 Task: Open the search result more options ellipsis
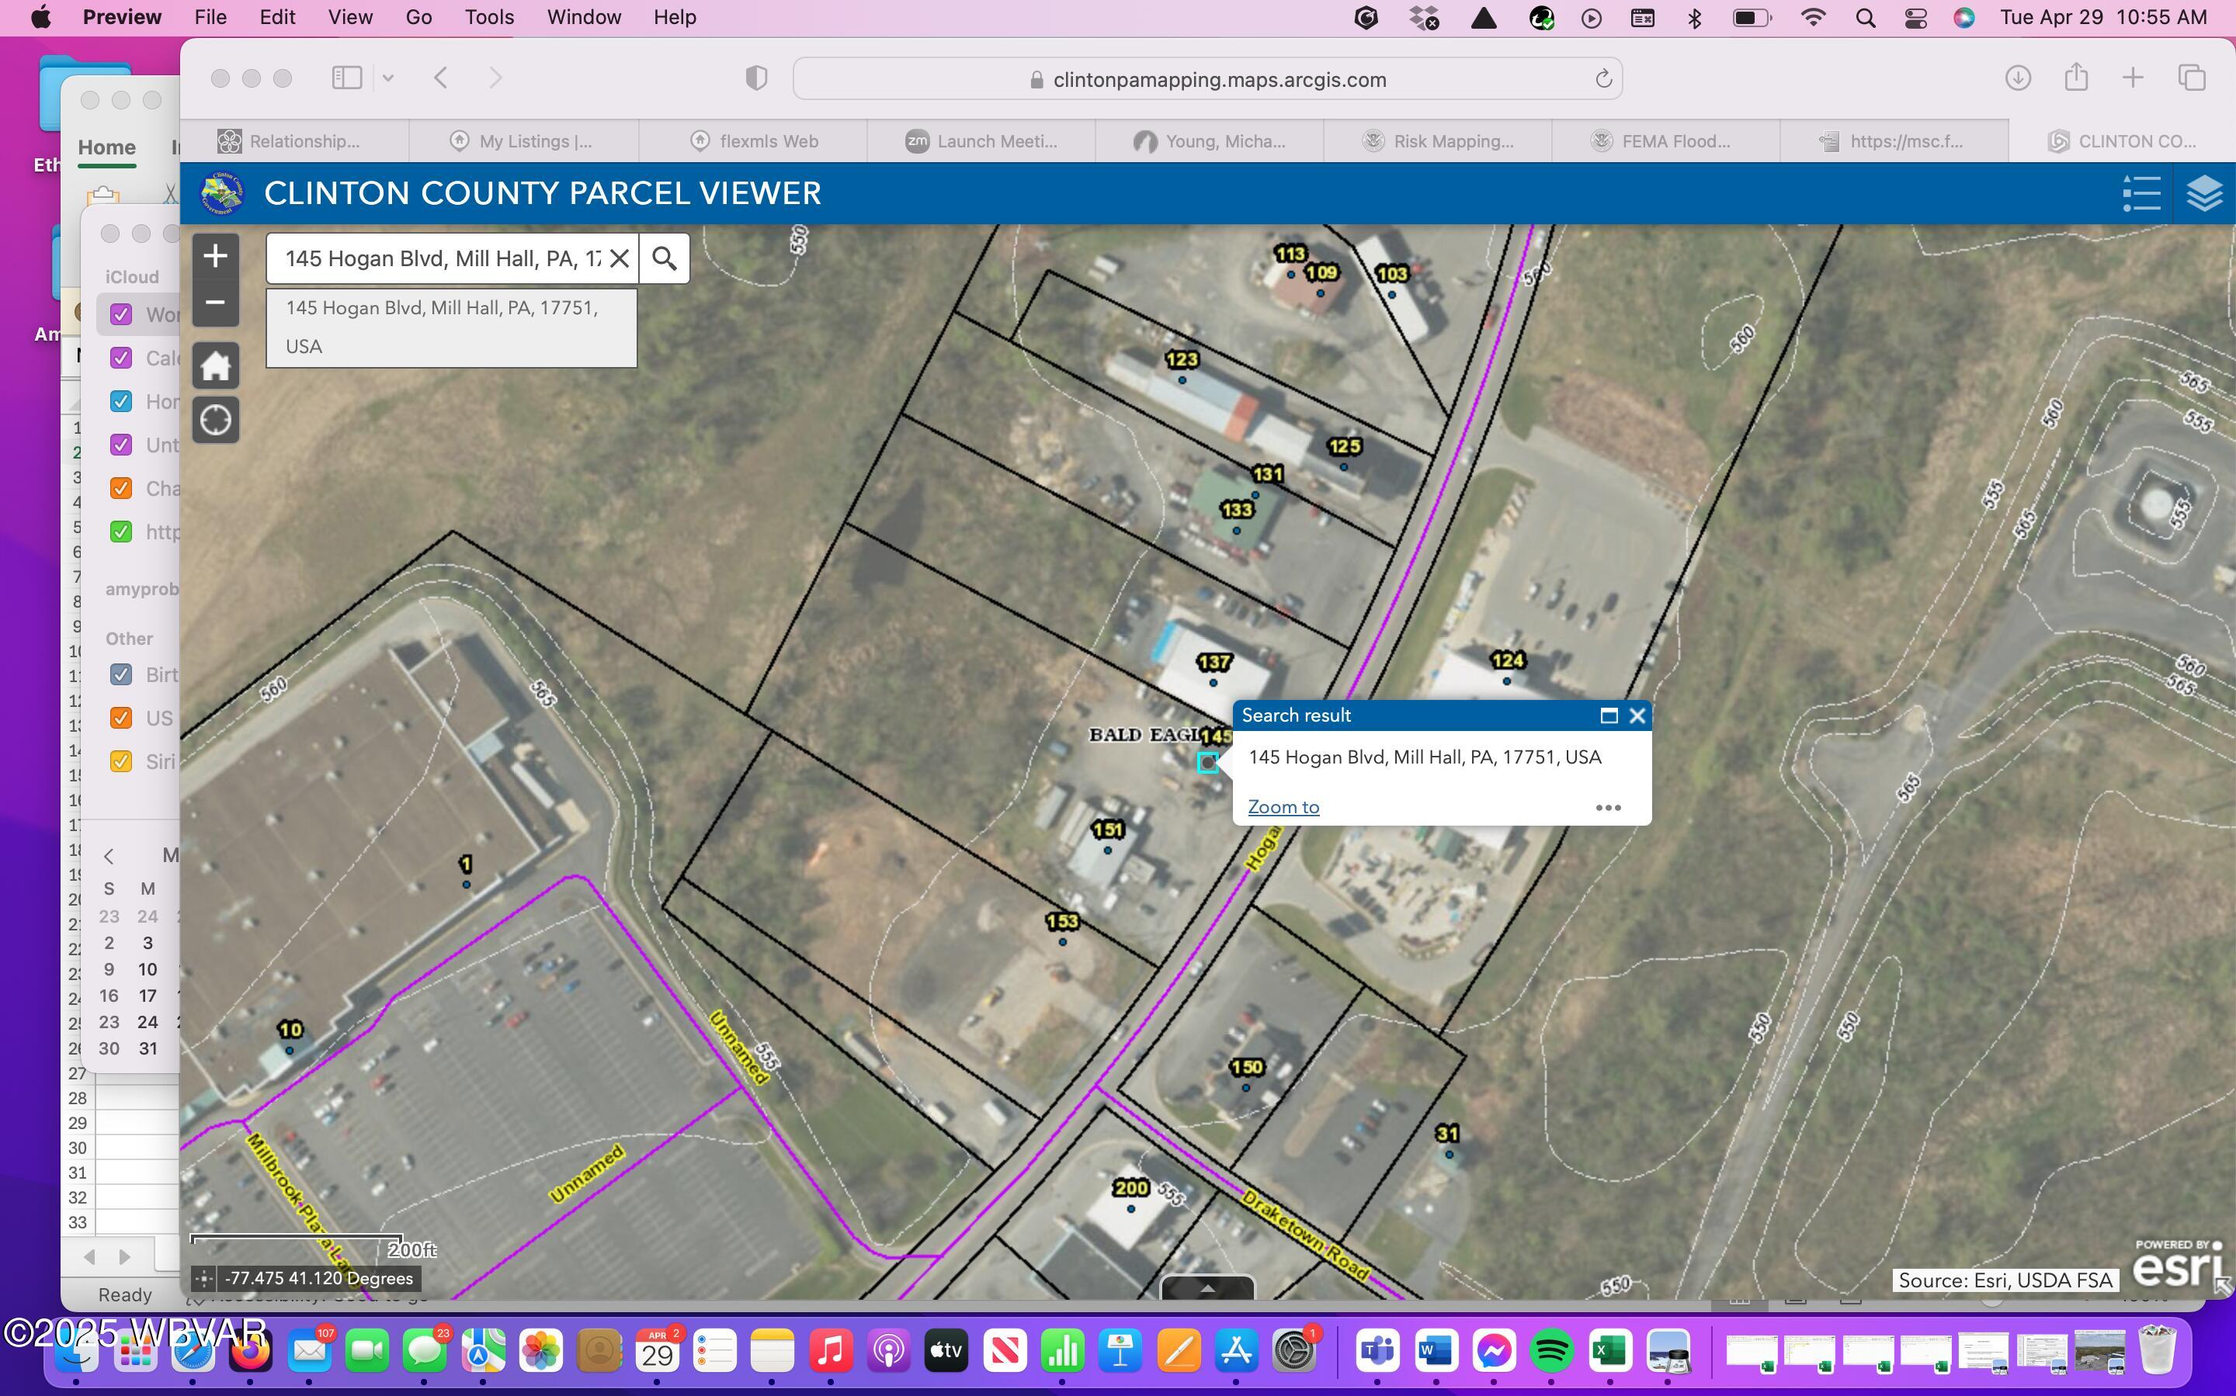click(x=1607, y=807)
